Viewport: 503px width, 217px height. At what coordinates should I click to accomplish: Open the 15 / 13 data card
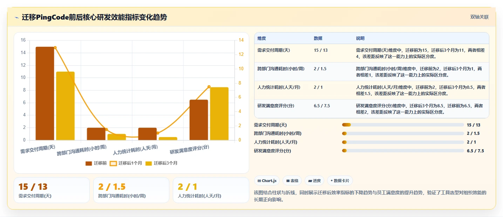coord(52,190)
